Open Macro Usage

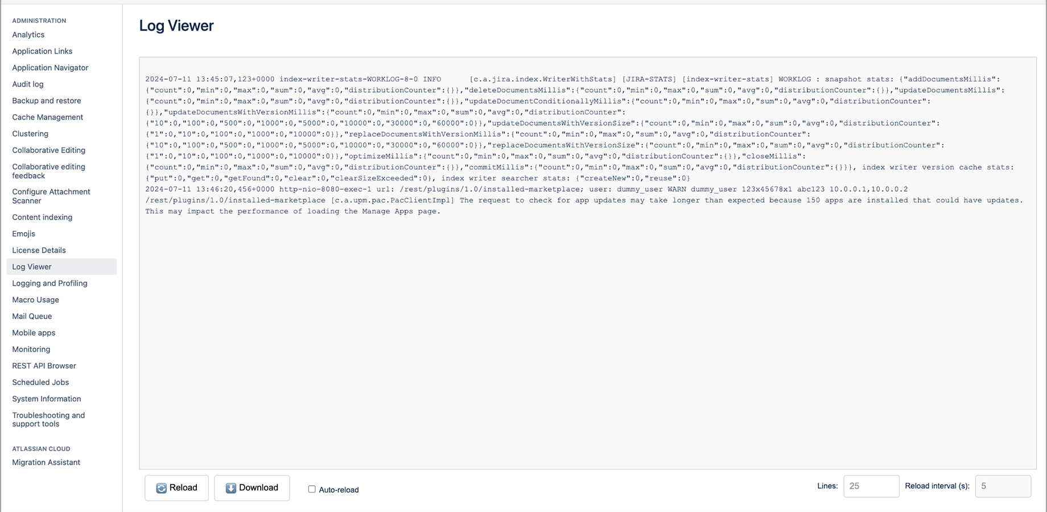(36, 300)
